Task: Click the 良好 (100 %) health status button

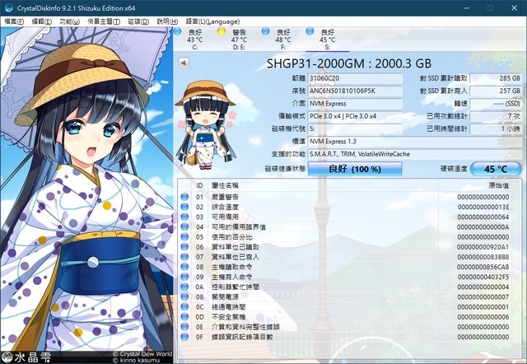Action: [343, 168]
